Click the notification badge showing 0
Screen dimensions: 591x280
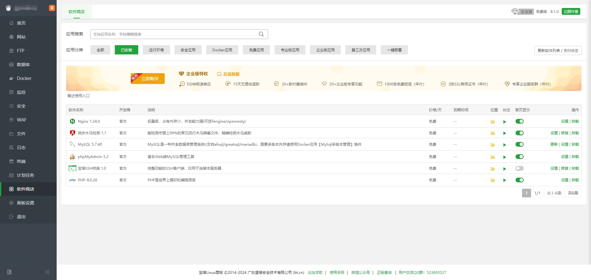52,8
